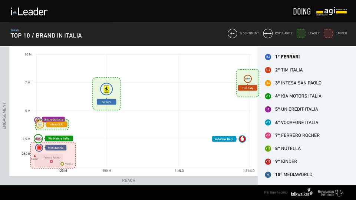Click the Nutella dot marker
The width and height of the screenshot is (356, 200).
click(62, 164)
